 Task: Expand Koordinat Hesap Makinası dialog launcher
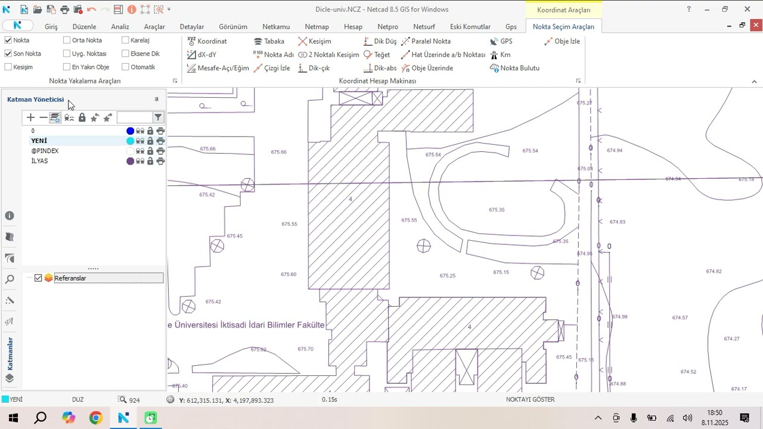(578, 81)
